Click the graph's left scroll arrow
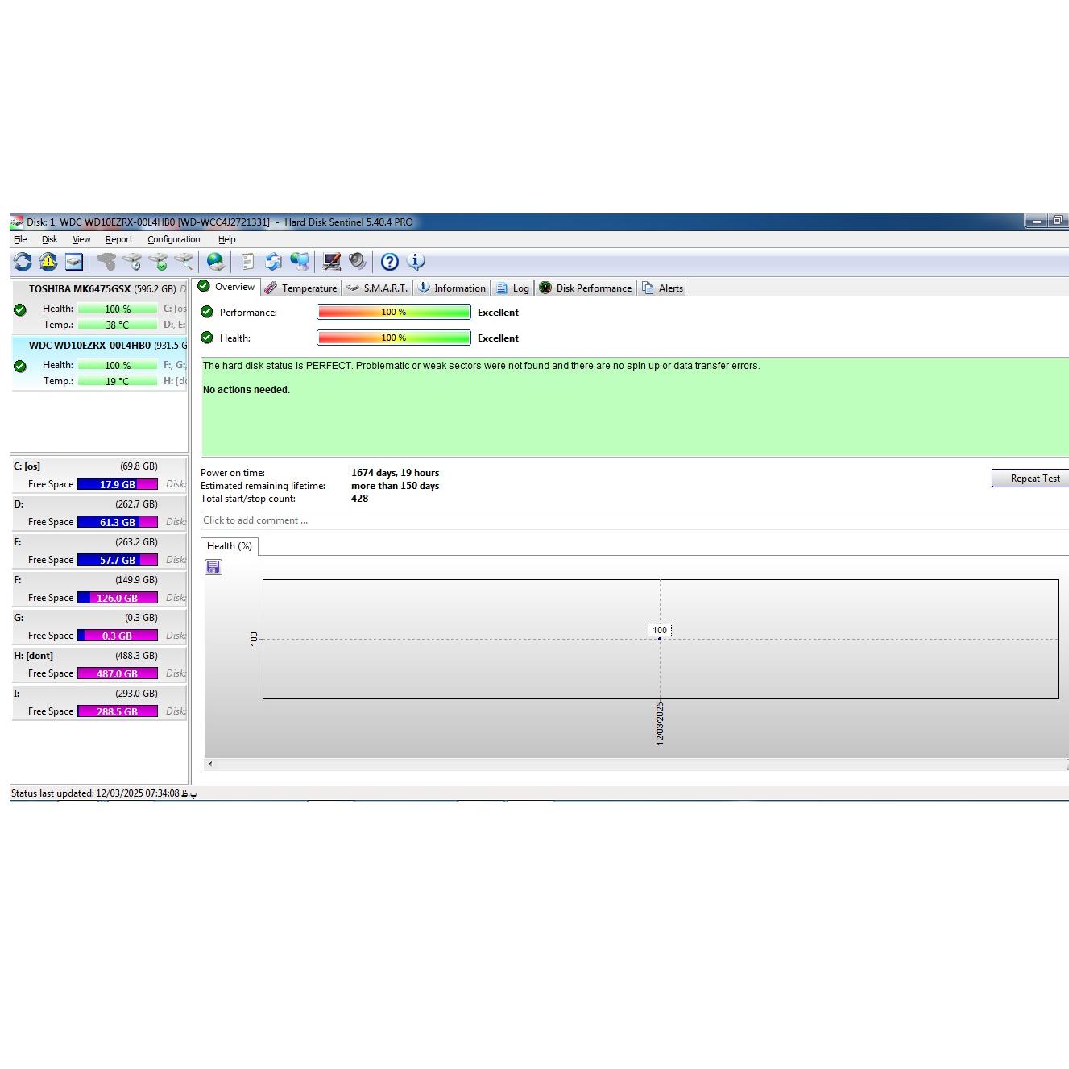The image size is (1069, 1069). (210, 764)
